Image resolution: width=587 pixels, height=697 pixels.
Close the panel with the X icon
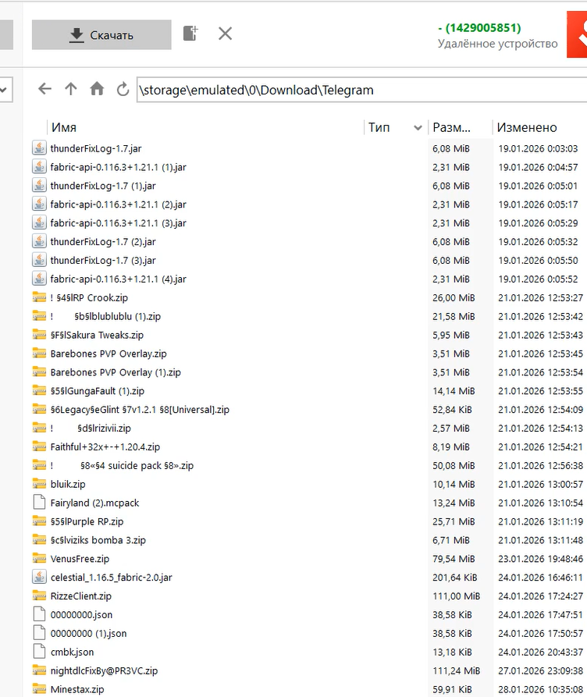coord(225,34)
